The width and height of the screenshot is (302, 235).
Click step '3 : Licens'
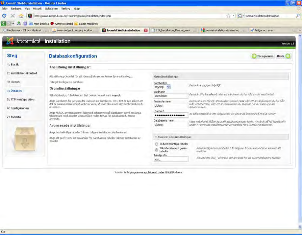(x=13, y=82)
